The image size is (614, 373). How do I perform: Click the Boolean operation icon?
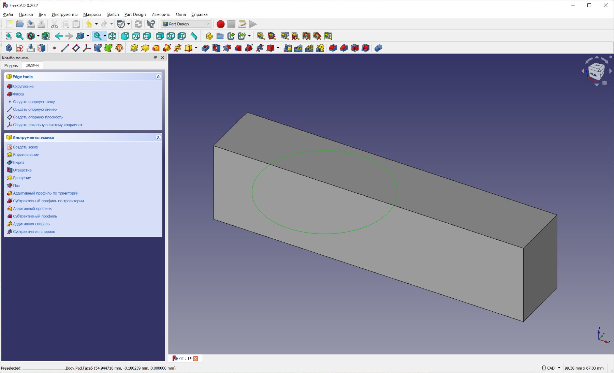tap(378, 48)
